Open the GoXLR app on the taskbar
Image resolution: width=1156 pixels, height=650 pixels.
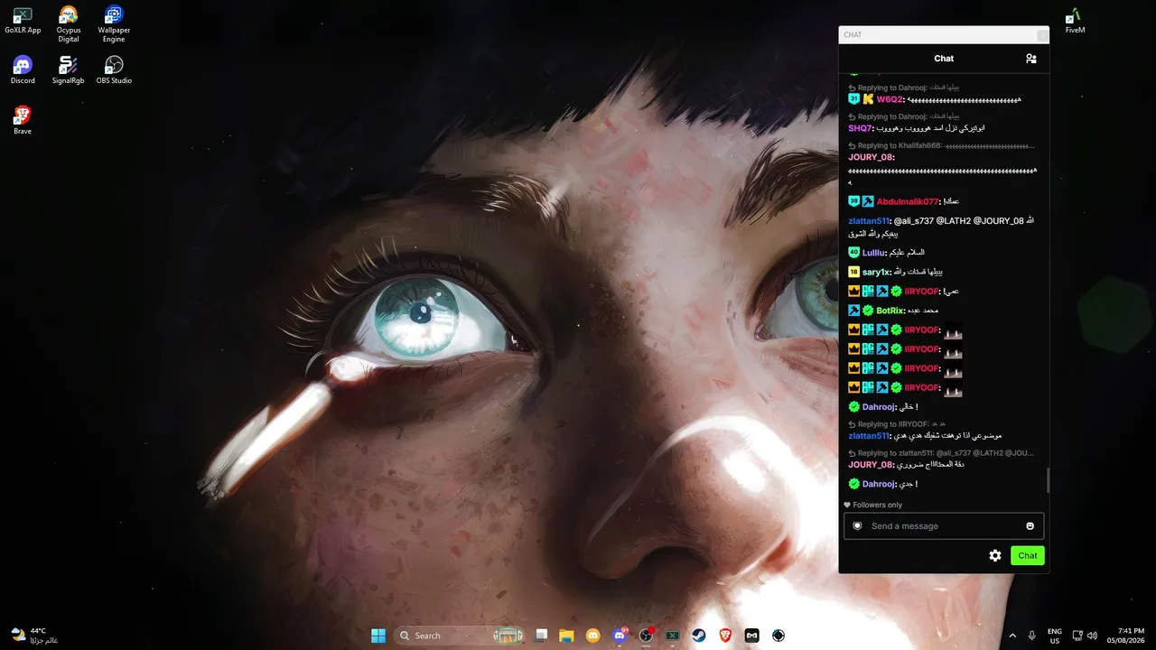[672, 636]
